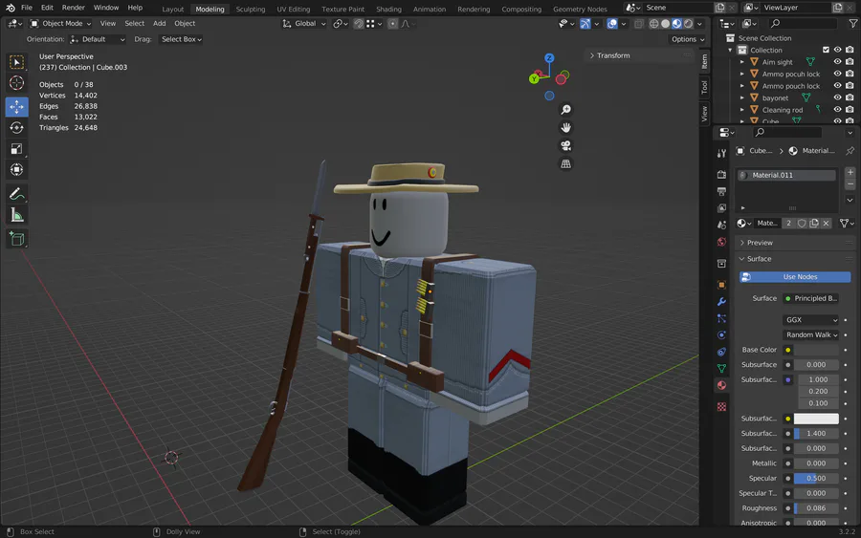Select the Measure tool
Image resolution: width=861 pixels, height=538 pixels.
click(16, 216)
